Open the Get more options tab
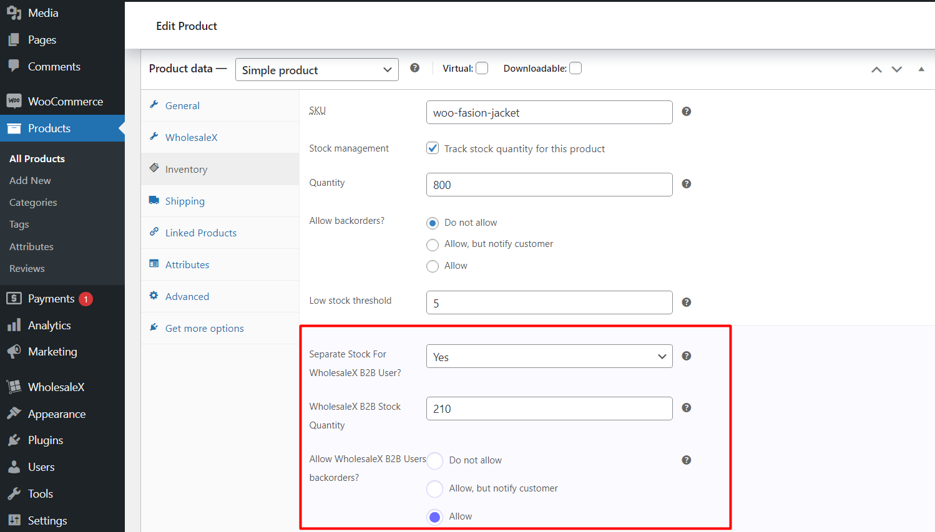 click(x=220, y=328)
